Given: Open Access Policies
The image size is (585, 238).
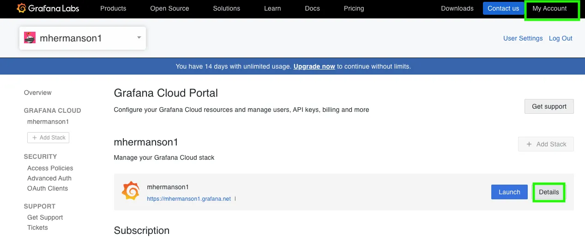Looking at the screenshot, I should tap(50, 168).
